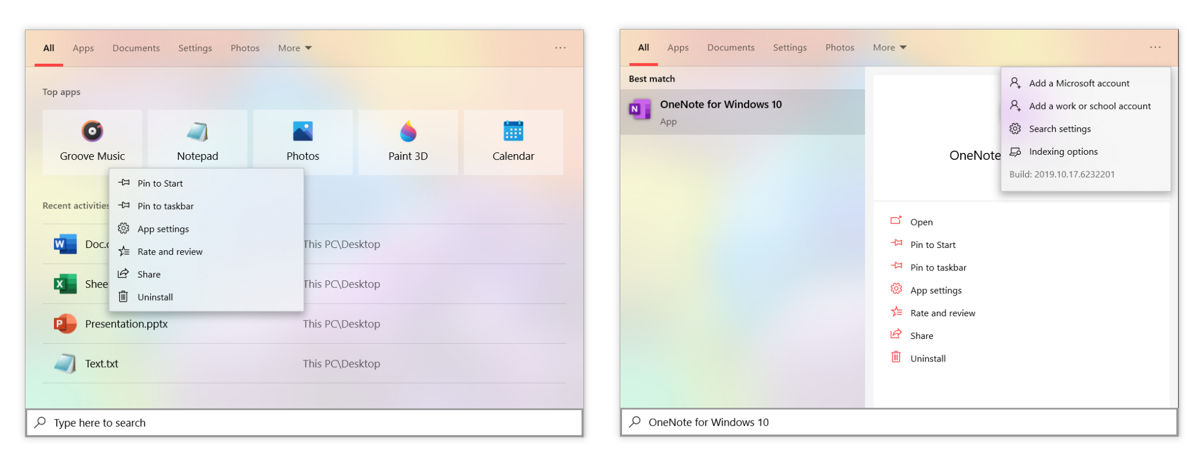Click This PC\Desktop path for Presentation.pptx

[341, 324]
